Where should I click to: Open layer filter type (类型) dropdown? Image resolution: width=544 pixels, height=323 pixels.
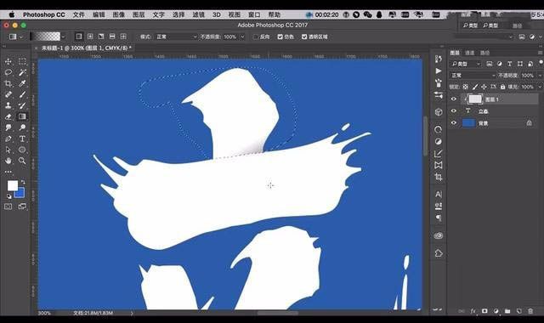tap(466, 64)
